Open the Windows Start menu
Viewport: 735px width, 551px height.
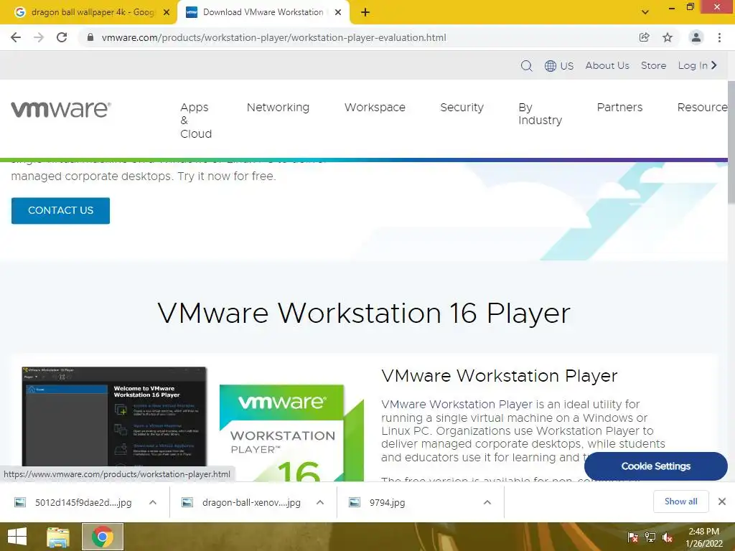(17, 537)
